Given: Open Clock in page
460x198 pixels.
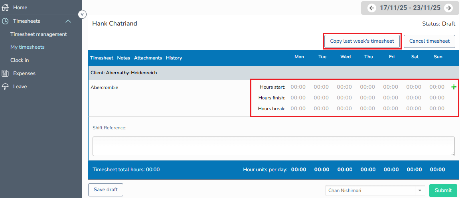Looking at the screenshot, I should click(20, 60).
